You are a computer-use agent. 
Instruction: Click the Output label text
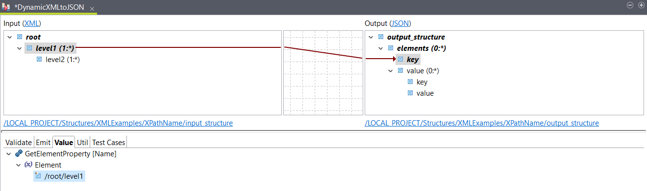(x=376, y=23)
